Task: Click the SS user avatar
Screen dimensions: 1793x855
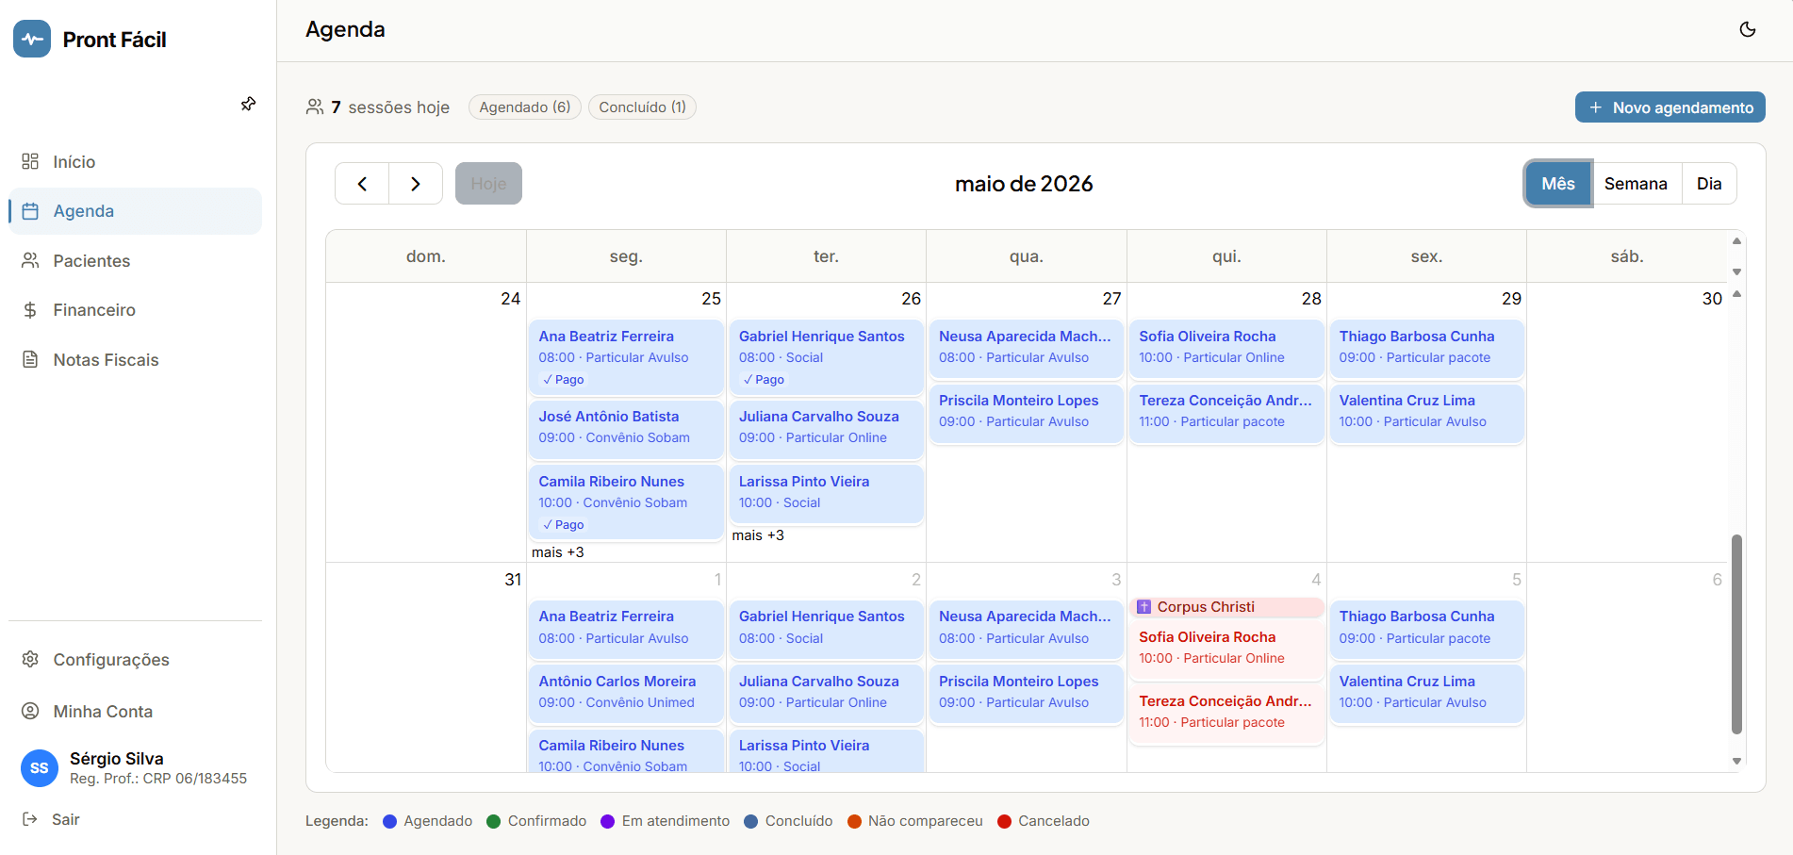Action: coord(39,768)
